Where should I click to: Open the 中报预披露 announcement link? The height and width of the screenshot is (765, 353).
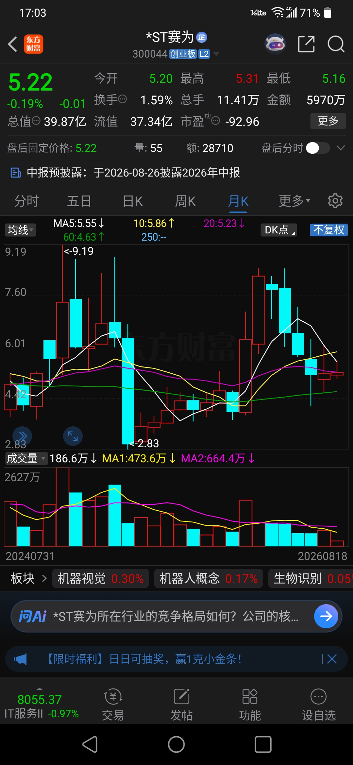[133, 173]
